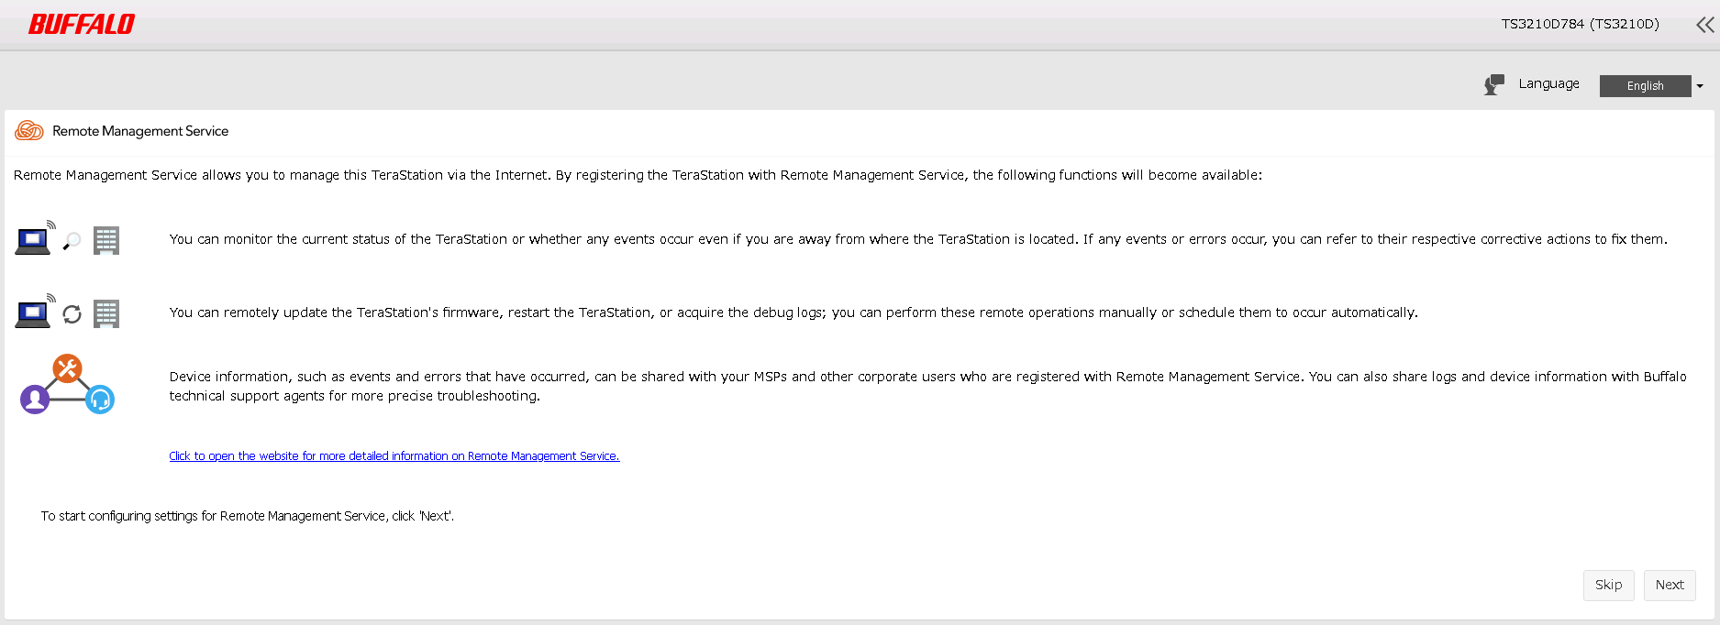This screenshot has height=625, width=1720.
Task: Open the English language dropdown
Action: tap(1645, 86)
